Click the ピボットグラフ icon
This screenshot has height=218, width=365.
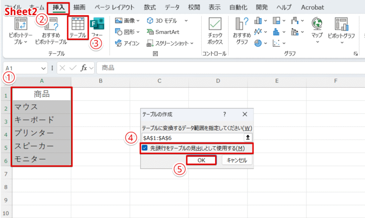point(341,24)
